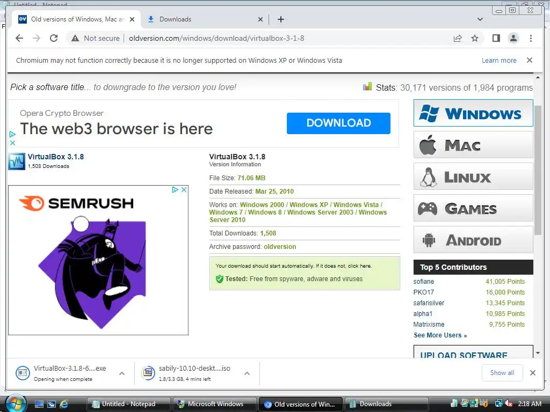This screenshot has width=550, height=412.
Task: Open the Learn more link
Action: pos(499,60)
